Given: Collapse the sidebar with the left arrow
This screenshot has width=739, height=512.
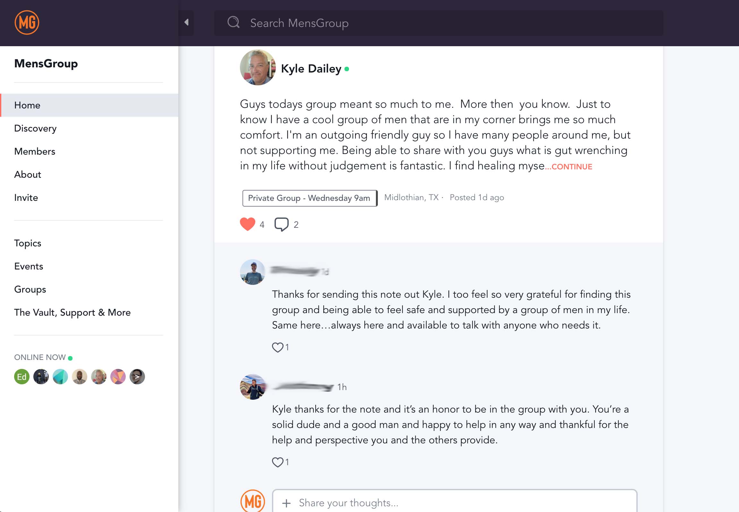Looking at the screenshot, I should [x=186, y=22].
